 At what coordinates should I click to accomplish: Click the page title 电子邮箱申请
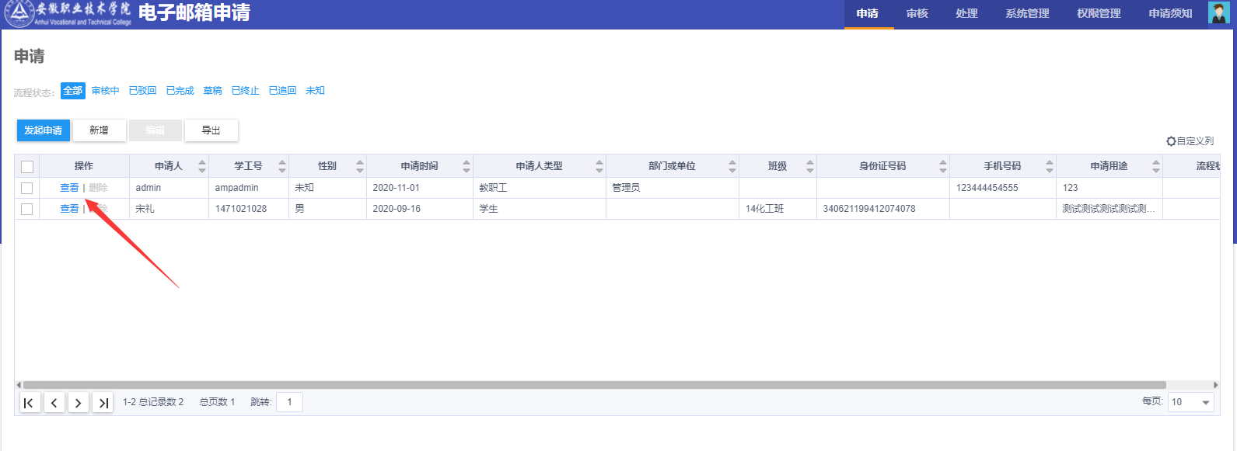click(x=194, y=12)
